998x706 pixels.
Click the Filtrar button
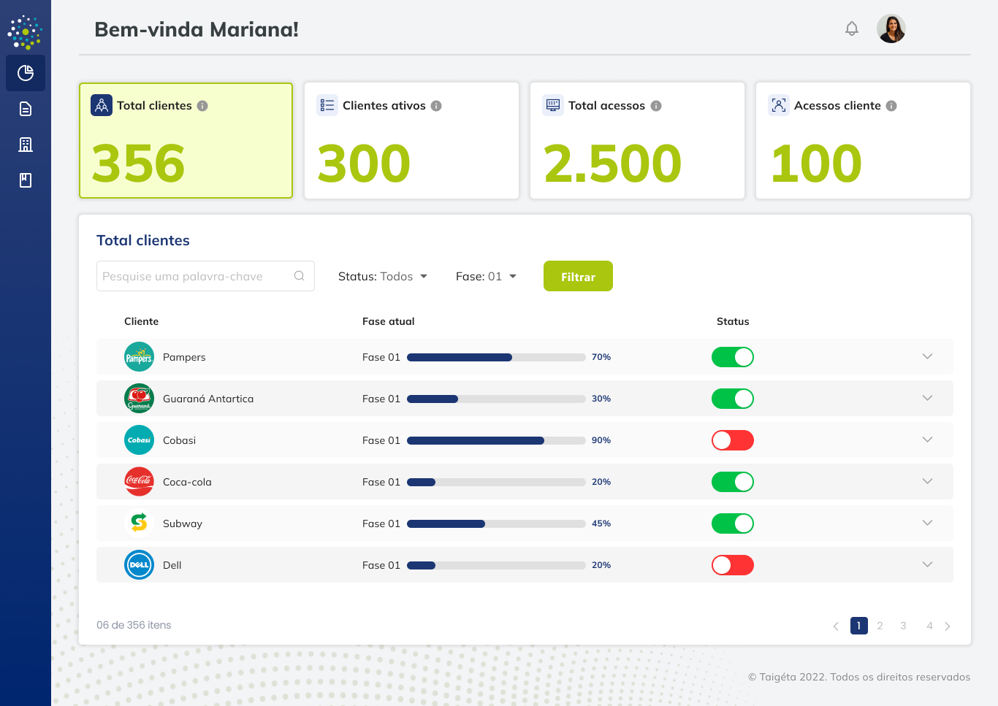pos(578,277)
